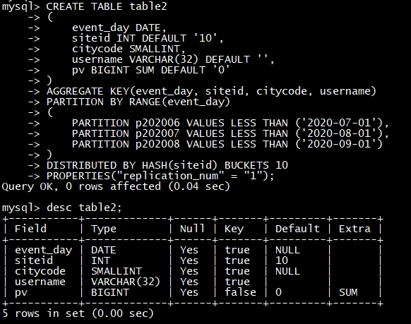This screenshot has width=411, height=324.
Task: Click the PARTITION BY RANGE(event_day) line
Action: coord(138,102)
